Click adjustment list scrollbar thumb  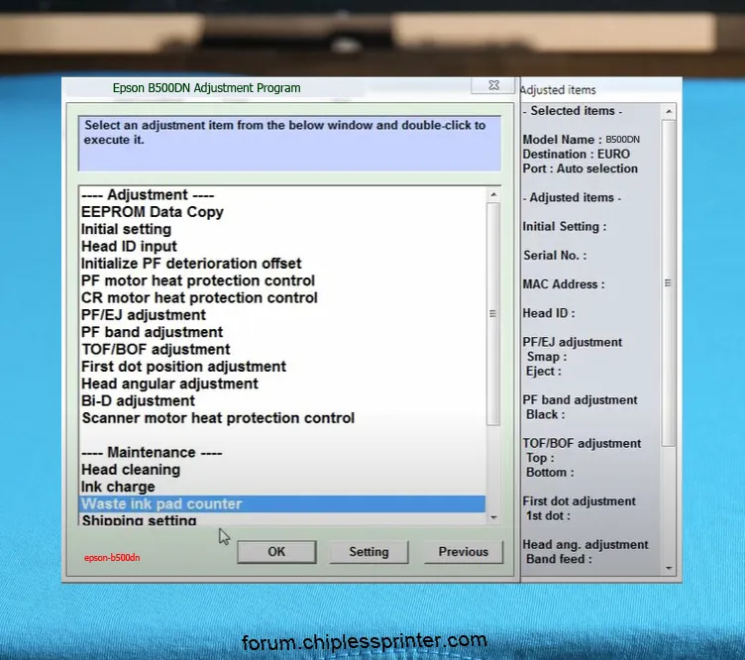pos(493,313)
